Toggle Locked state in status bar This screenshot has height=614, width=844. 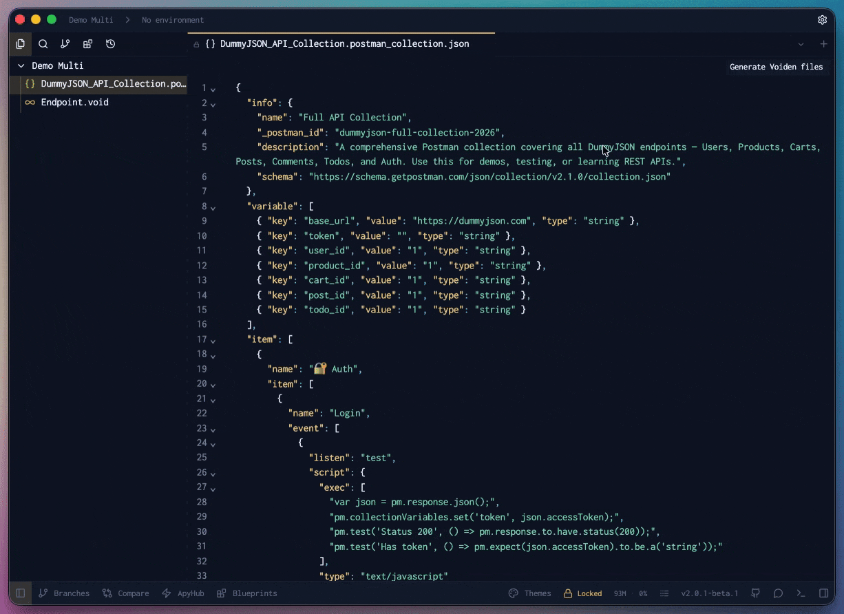coord(582,593)
